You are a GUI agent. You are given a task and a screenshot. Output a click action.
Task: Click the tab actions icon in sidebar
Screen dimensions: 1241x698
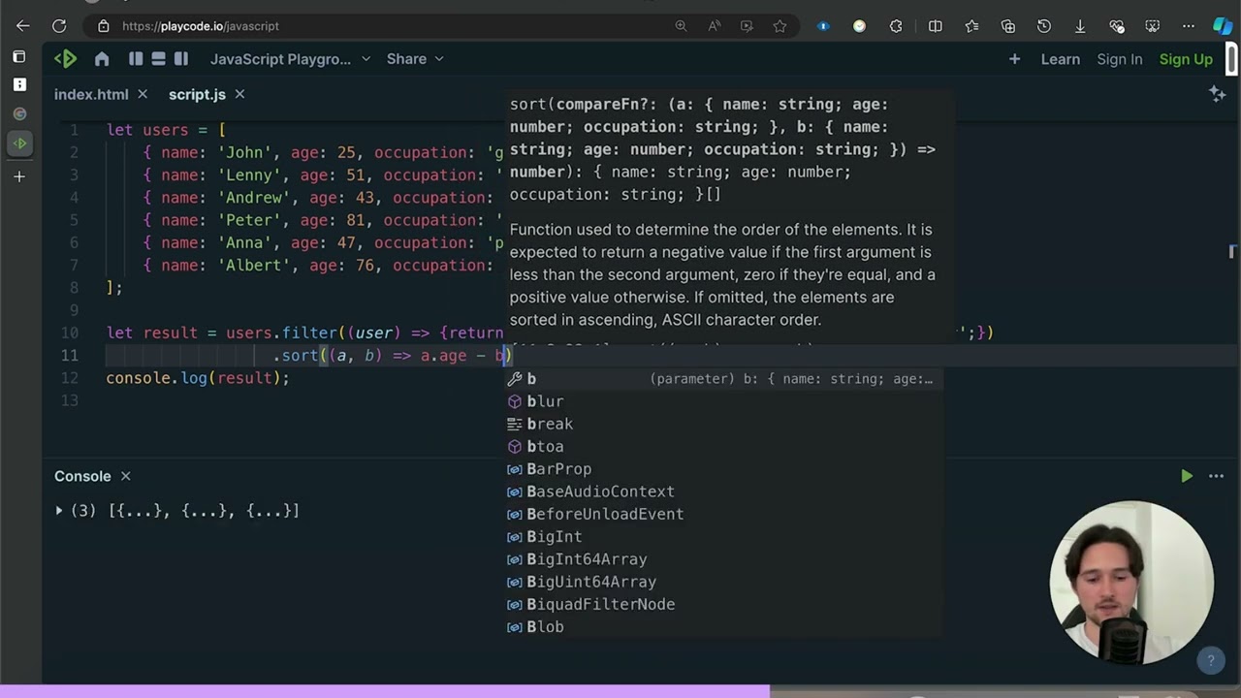click(x=19, y=56)
